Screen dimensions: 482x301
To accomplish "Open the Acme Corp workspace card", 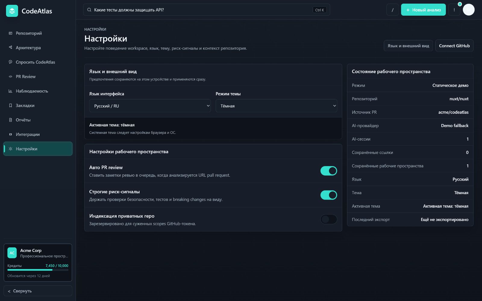I will coord(38,262).
